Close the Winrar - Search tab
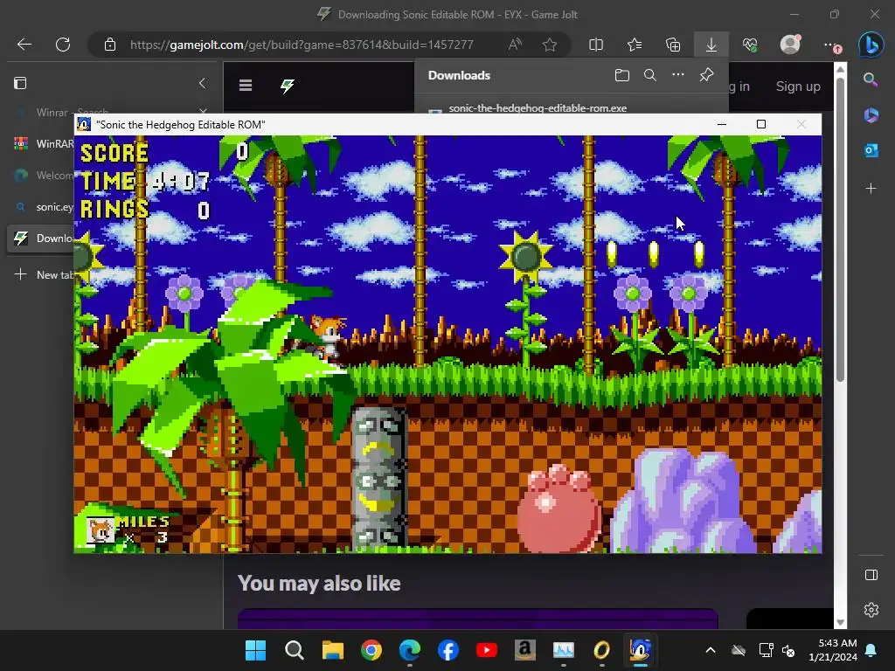 click(x=203, y=111)
